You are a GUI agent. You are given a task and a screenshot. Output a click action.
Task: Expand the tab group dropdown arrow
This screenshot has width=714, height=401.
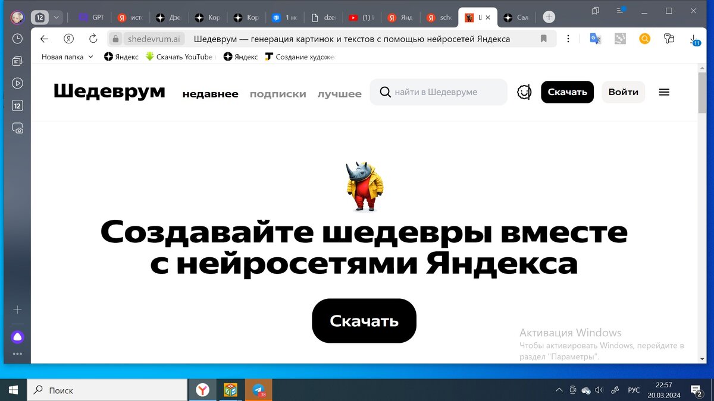(x=57, y=17)
